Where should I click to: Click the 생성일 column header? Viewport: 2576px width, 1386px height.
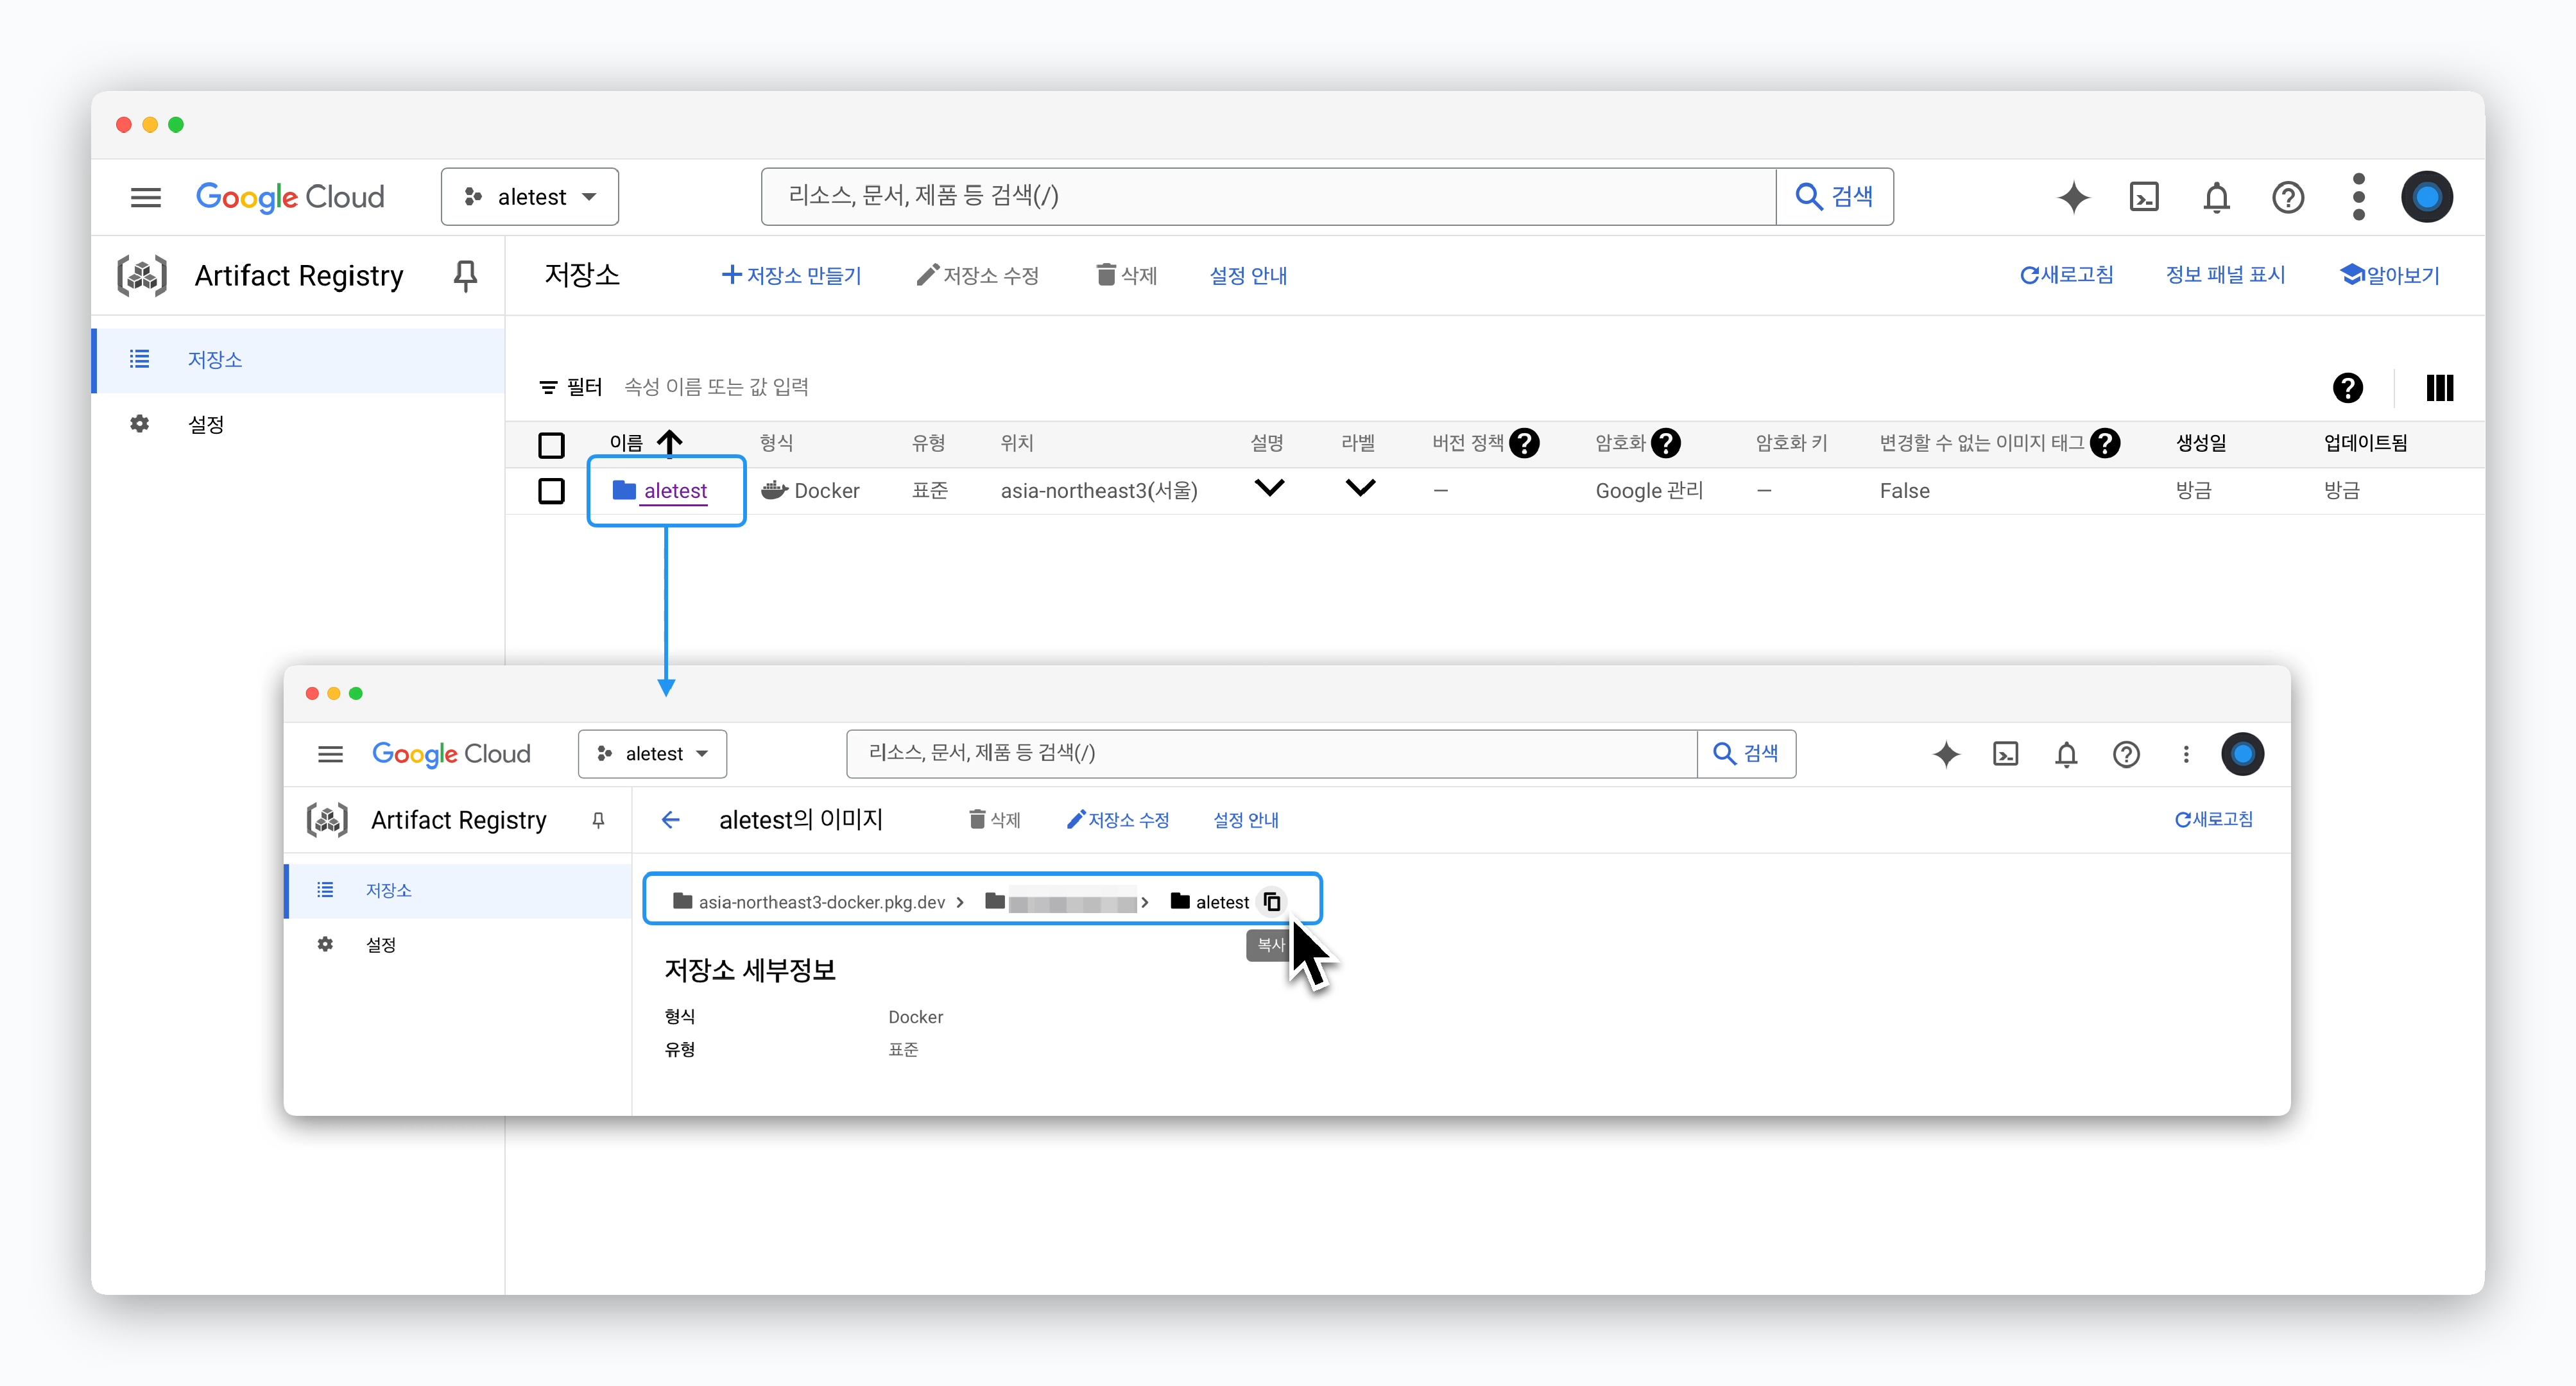[x=2201, y=443]
